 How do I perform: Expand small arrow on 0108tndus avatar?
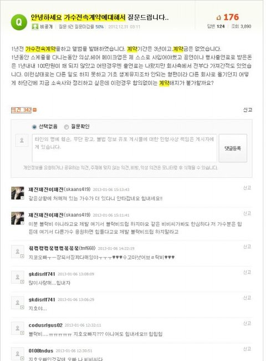(x=22, y=358)
